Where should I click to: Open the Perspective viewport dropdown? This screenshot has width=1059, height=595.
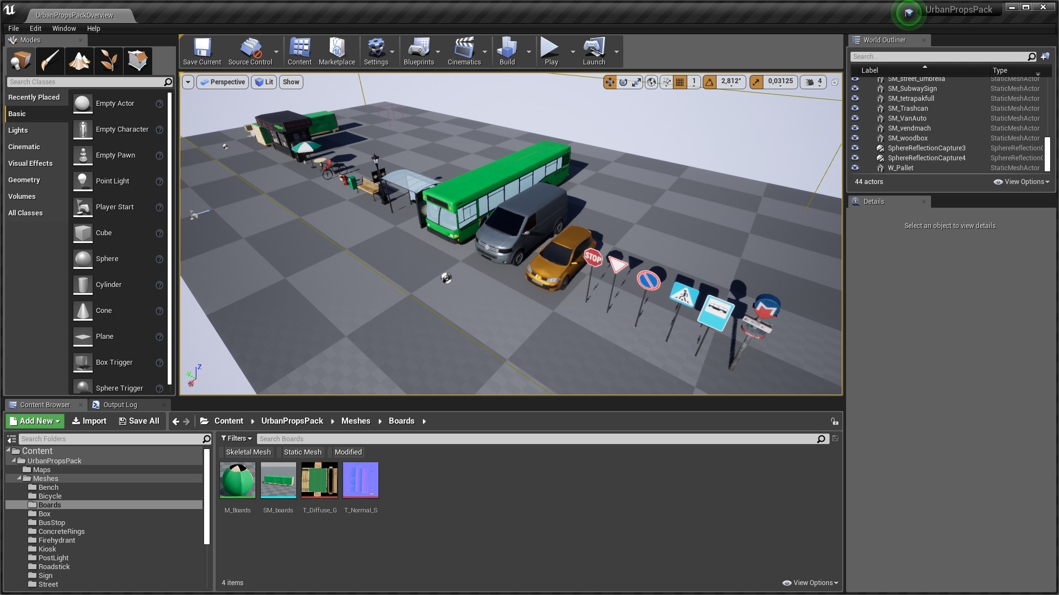tap(222, 82)
